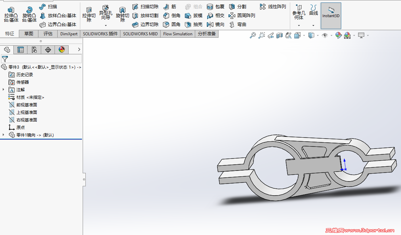Open the PropertyManager tab
This screenshot has width=401, height=235.
[x=21, y=50]
